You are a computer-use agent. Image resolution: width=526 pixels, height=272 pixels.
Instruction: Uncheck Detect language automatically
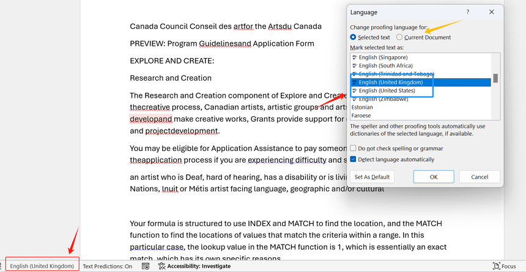coord(354,160)
